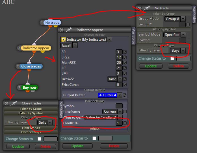Click orange output connector under No trade node
The image size is (197, 153).
click(x=50, y=26)
